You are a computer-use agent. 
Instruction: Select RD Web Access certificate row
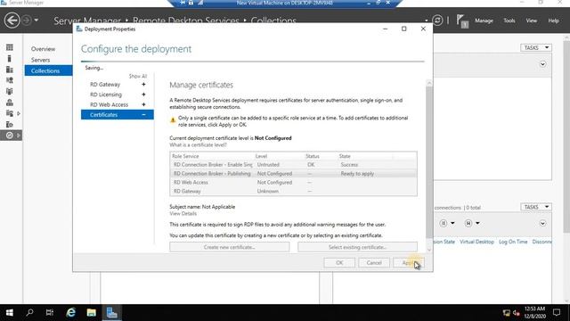click(293, 182)
